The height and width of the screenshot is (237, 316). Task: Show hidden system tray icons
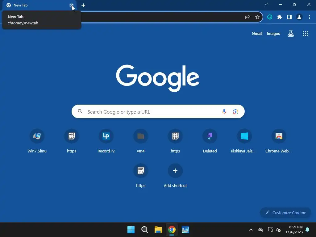tap(251, 230)
